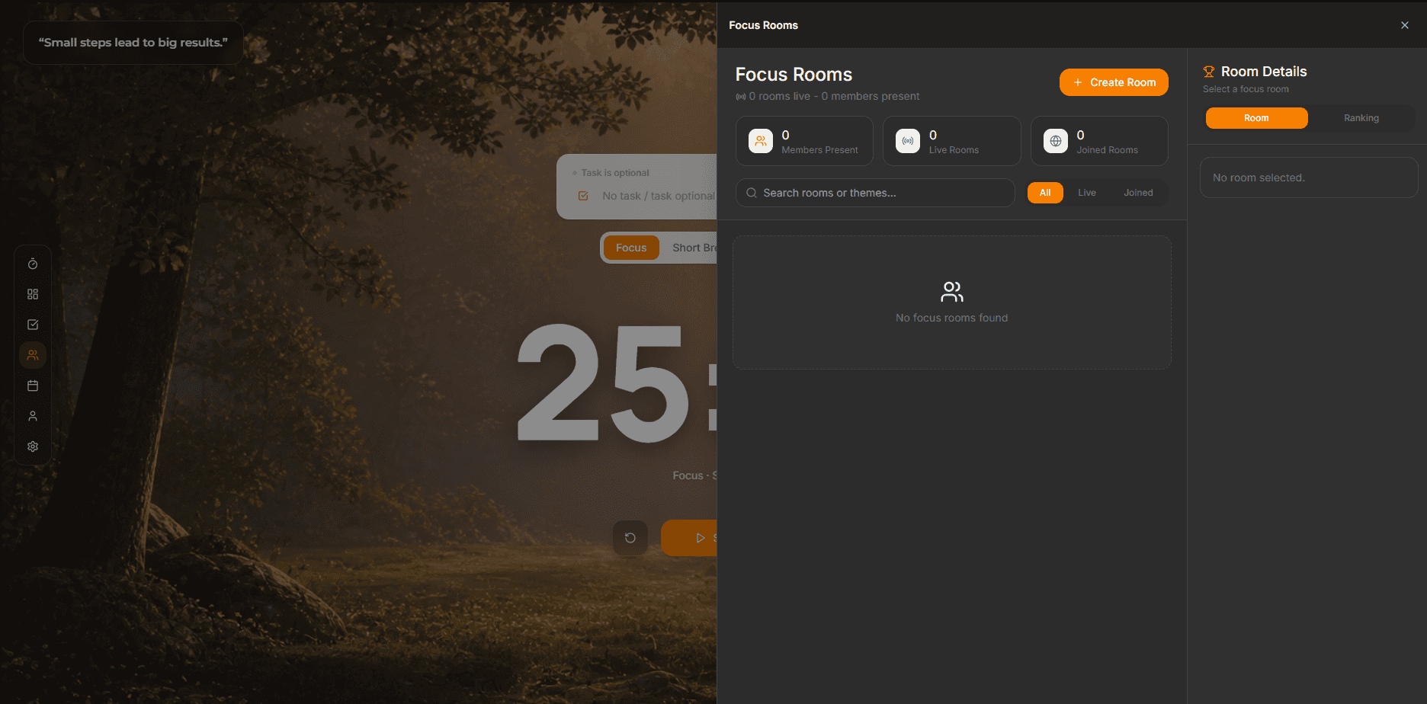Click the magnifier icon in the search field
This screenshot has height=704, width=1427.
(752, 193)
